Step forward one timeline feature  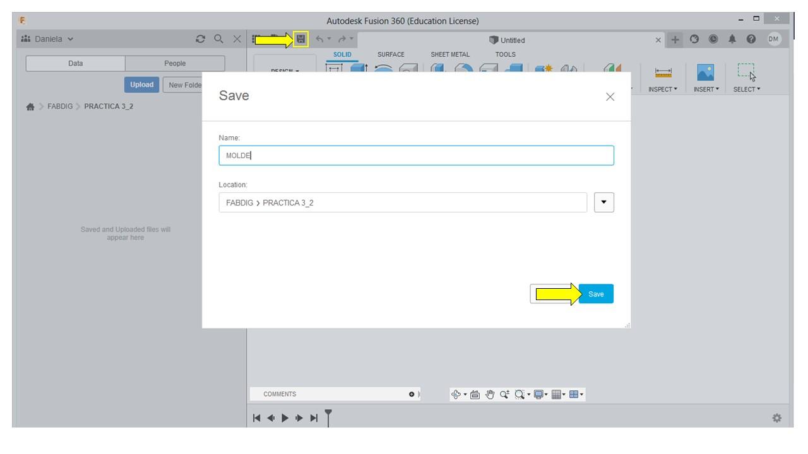(x=298, y=418)
